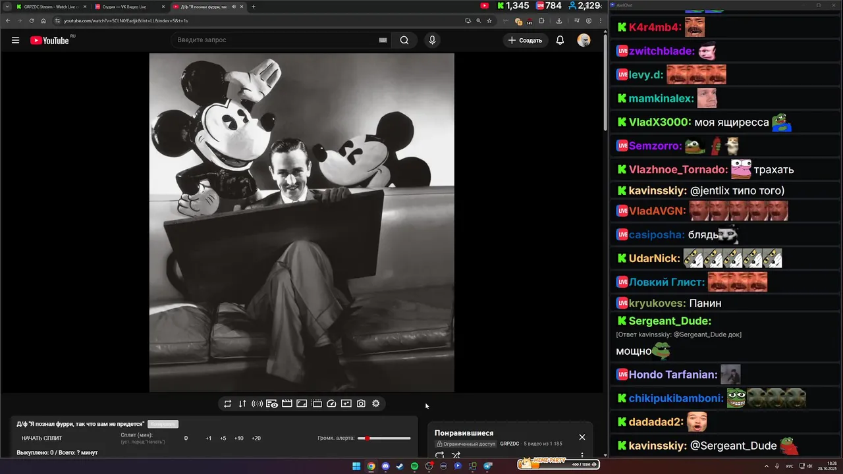Click the split minutes value field

click(x=186, y=438)
